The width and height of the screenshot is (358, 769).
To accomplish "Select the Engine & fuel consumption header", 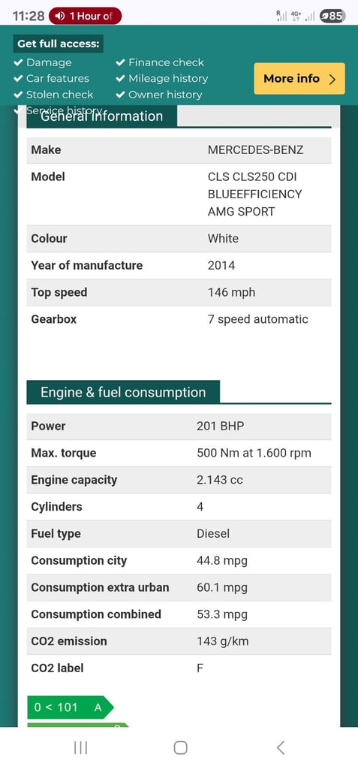I will tap(123, 392).
